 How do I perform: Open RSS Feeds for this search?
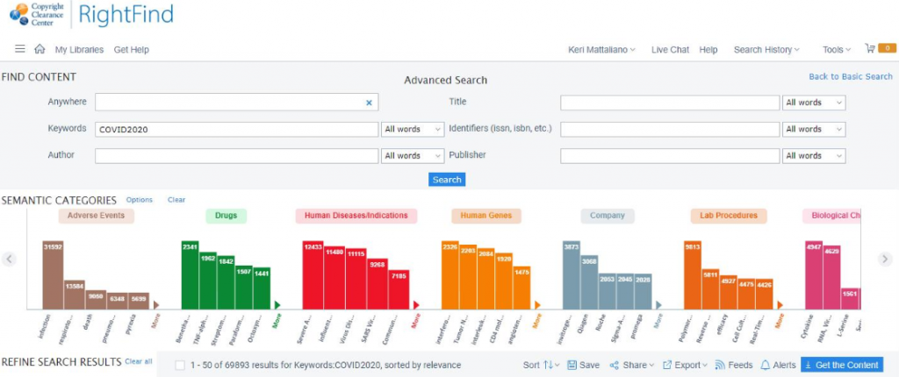pyautogui.click(x=733, y=365)
